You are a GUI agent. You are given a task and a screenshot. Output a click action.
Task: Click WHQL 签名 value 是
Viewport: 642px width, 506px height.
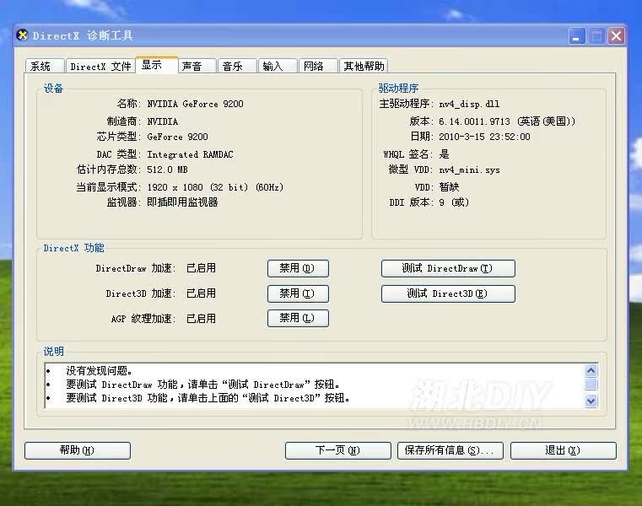pos(444,154)
